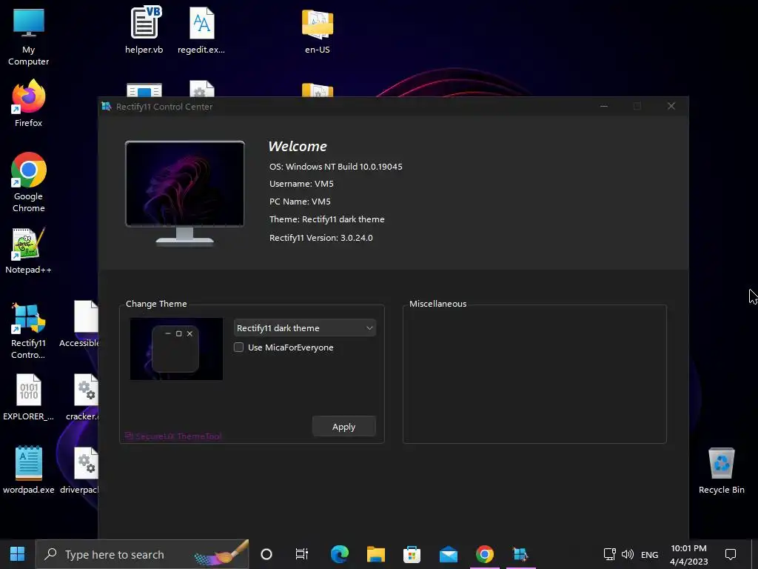Click the 'PC Name: VM5' text
The image size is (758, 569).
coord(300,202)
